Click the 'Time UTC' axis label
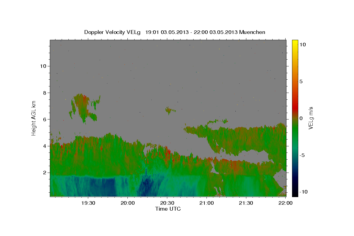 [x=168, y=209]
